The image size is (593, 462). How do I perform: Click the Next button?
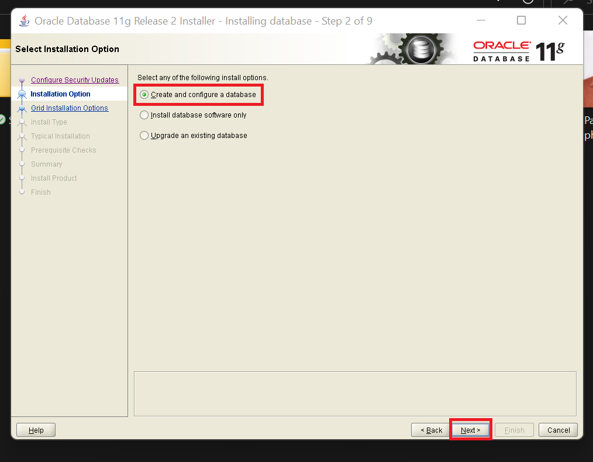[470, 430]
